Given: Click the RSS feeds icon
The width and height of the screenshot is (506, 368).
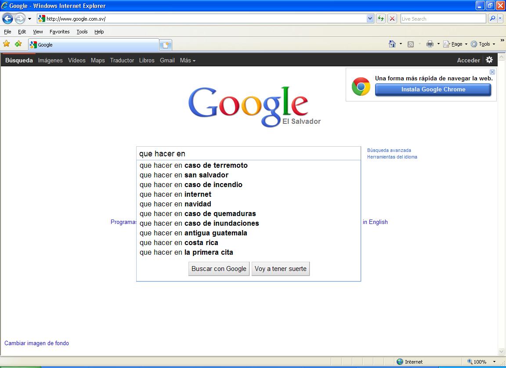Looking at the screenshot, I should [411, 44].
